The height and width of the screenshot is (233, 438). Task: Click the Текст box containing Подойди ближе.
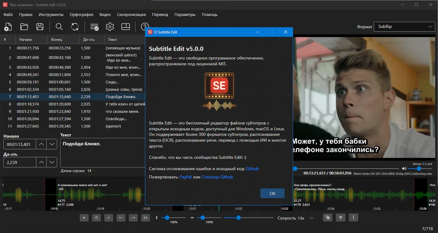coord(103,152)
